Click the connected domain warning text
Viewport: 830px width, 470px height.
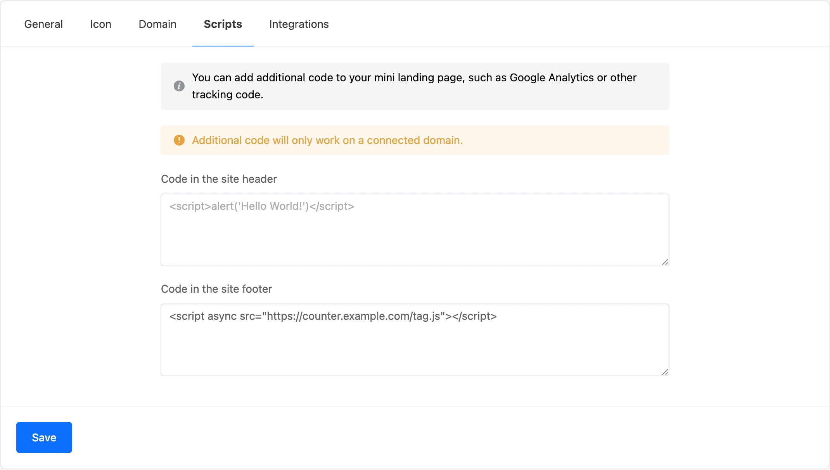(327, 140)
